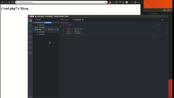Click the $srv line with '127.0.0.1'
Viewport: 174px width, 98px height.
pyautogui.click(x=76, y=29)
